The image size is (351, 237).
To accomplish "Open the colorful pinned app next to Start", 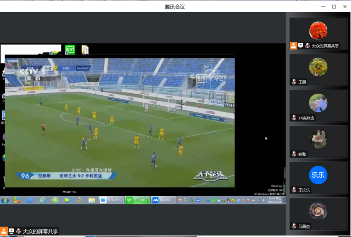I will click(x=17, y=200).
